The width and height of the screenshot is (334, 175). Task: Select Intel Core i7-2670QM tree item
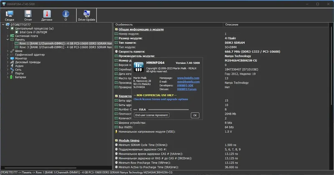(x=33, y=32)
